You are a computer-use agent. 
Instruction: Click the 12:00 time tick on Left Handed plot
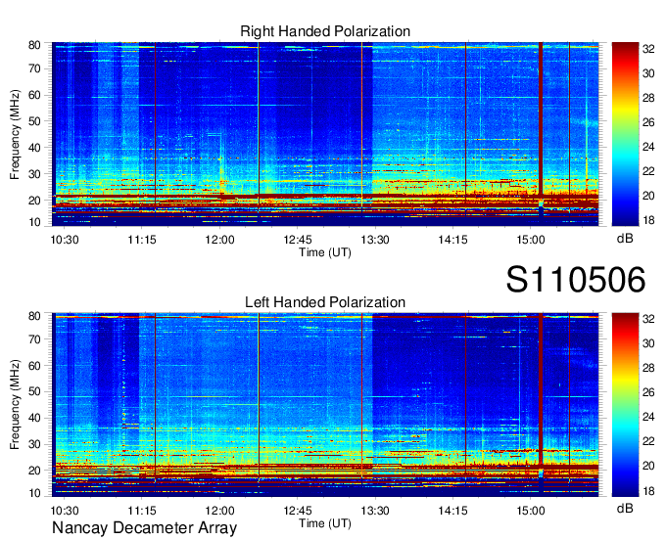coord(220,511)
